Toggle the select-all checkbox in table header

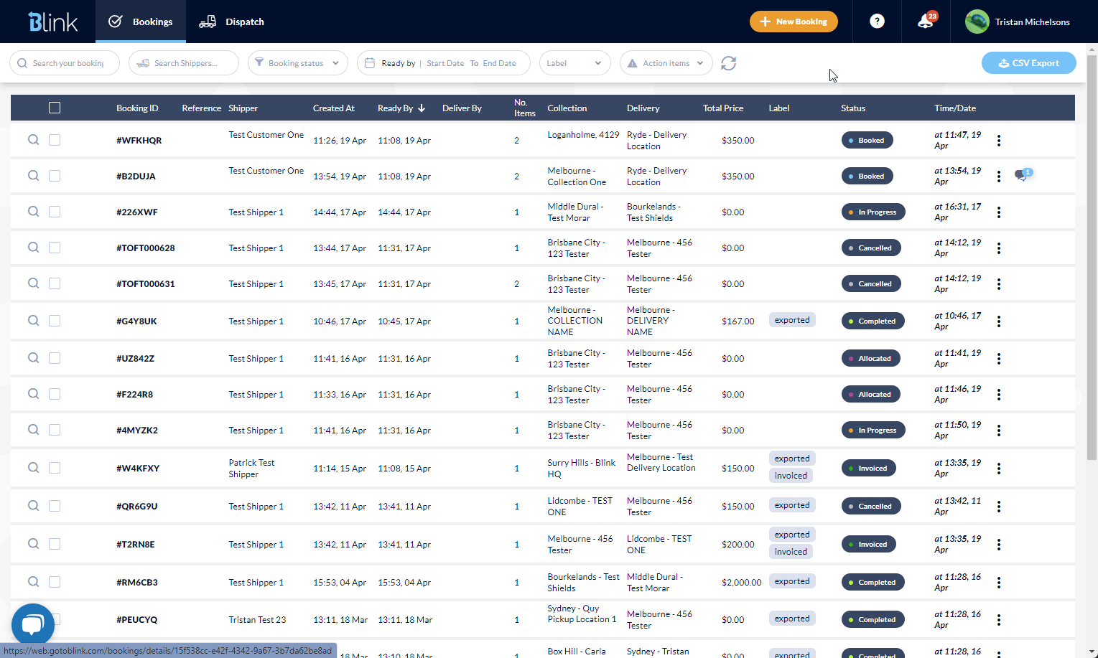pos(55,107)
